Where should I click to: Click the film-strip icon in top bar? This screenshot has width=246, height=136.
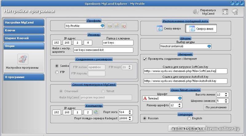pyautogui.click(x=225, y=12)
